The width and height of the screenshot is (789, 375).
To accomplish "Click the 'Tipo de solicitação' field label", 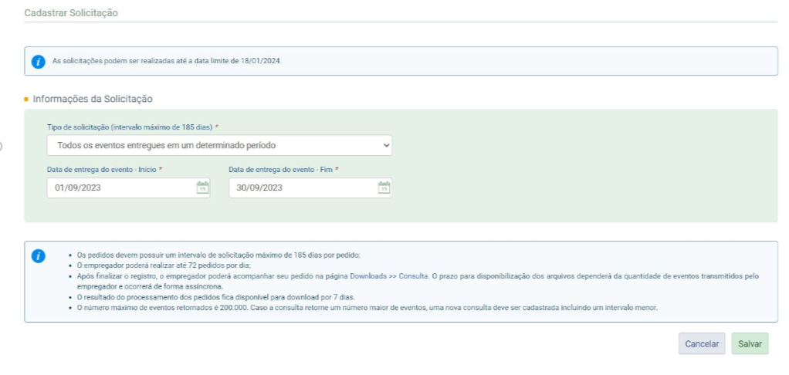I will point(129,127).
